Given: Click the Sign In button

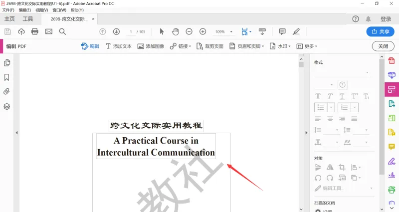Looking at the screenshot, I should tap(386, 19).
